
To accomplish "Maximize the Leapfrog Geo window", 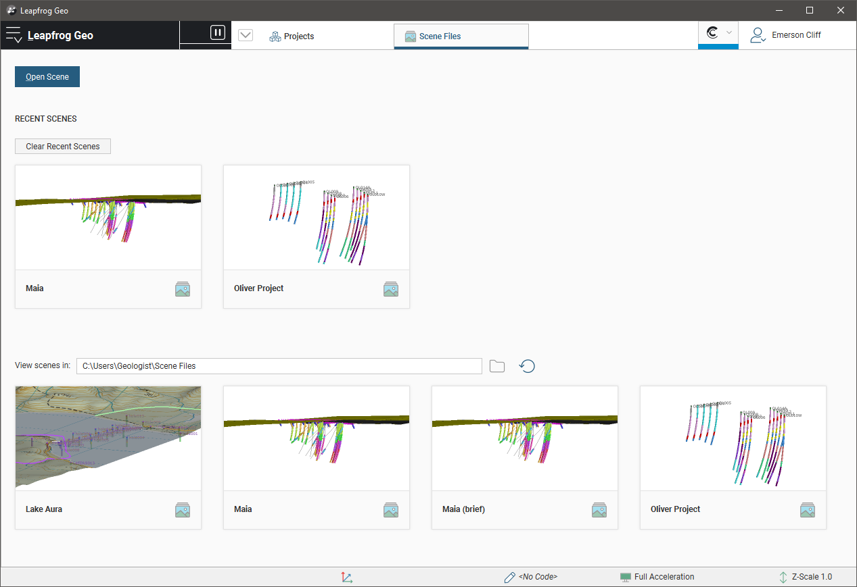I will point(810,10).
